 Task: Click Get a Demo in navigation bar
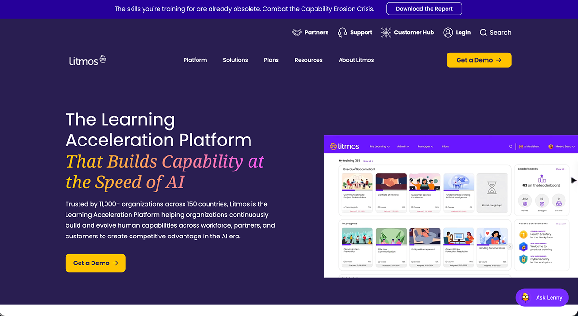coord(479,60)
